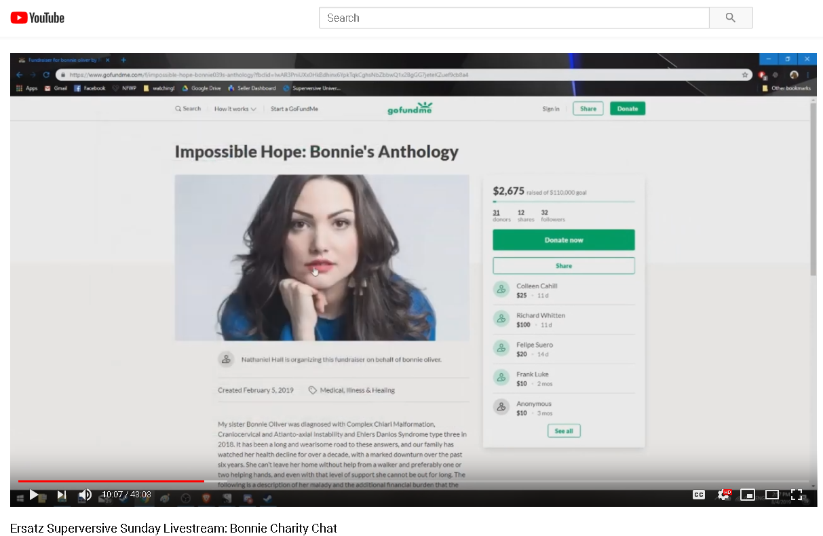Skip to the next video
The height and width of the screenshot is (536, 823).
pos(61,495)
